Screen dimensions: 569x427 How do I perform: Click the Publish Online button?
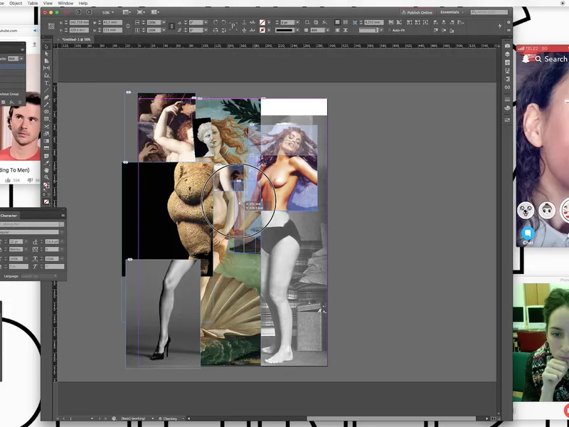click(417, 12)
